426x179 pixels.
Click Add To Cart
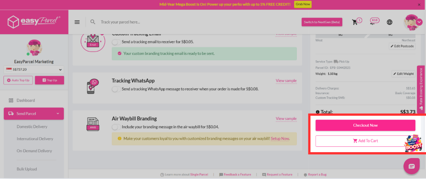tap(365, 141)
